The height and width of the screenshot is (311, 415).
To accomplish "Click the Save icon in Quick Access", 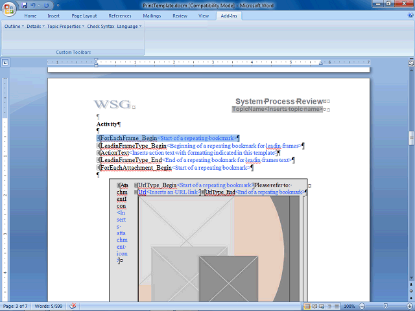I will (x=24, y=5).
